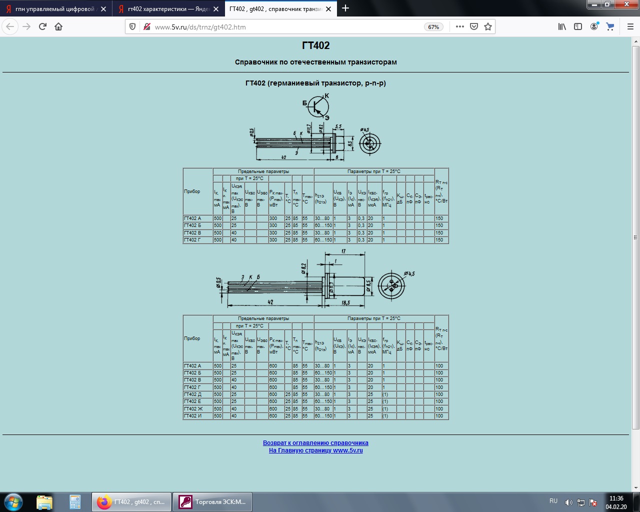Click second ГТ402 package drawing with 18,5 dimension
The width and height of the screenshot is (640, 512).
click(x=316, y=278)
